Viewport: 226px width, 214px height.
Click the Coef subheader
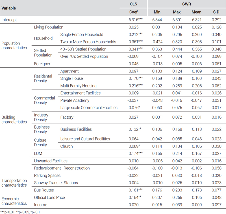[133, 12]
